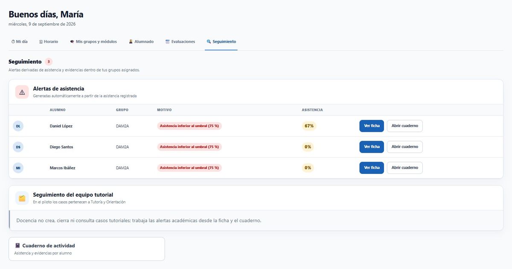Open the Cuaderno de actividad card
This screenshot has height=269, width=512.
coord(87,249)
